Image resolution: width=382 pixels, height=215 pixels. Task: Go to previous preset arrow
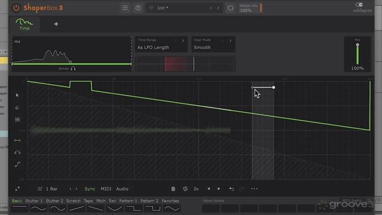click(211, 8)
